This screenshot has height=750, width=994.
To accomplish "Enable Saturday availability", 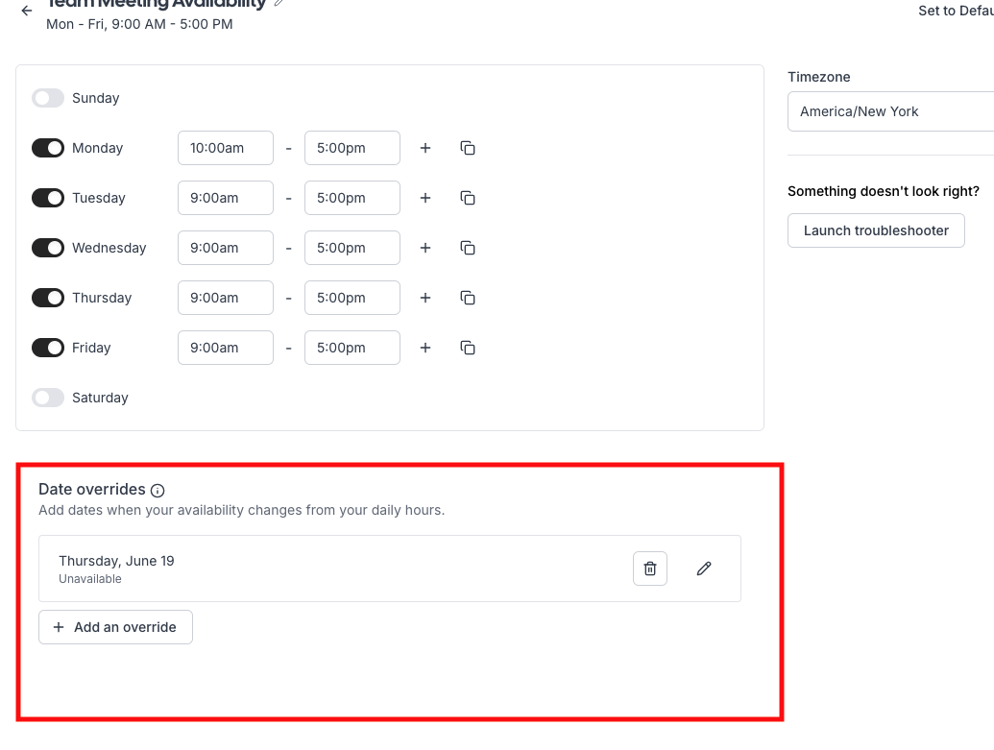I will [48, 398].
